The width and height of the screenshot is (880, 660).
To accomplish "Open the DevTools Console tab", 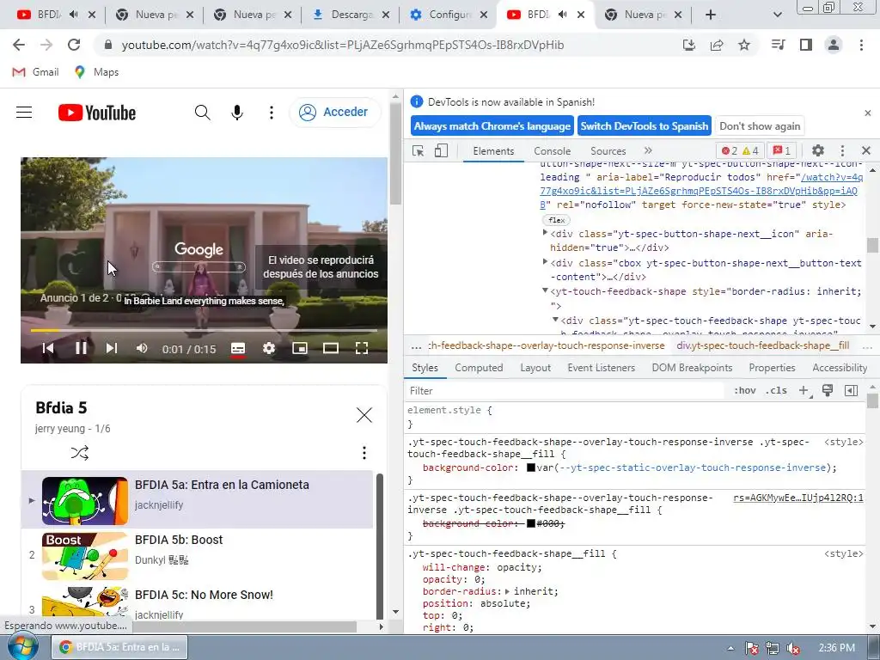I will pyautogui.click(x=553, y=151).
